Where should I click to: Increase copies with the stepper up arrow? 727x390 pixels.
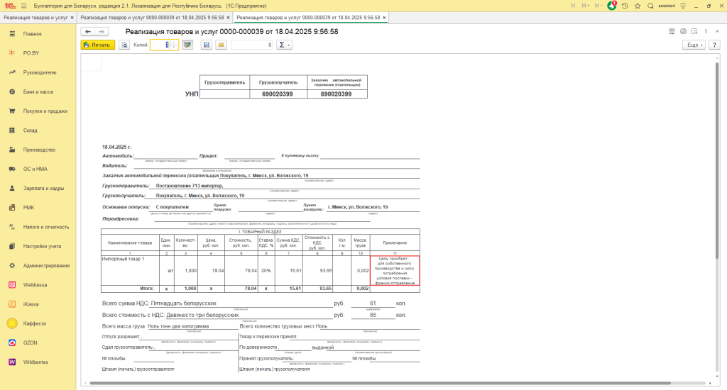coord(174,43)
